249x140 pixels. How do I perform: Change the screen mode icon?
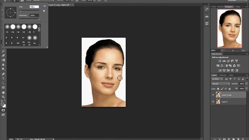point(3,115)
